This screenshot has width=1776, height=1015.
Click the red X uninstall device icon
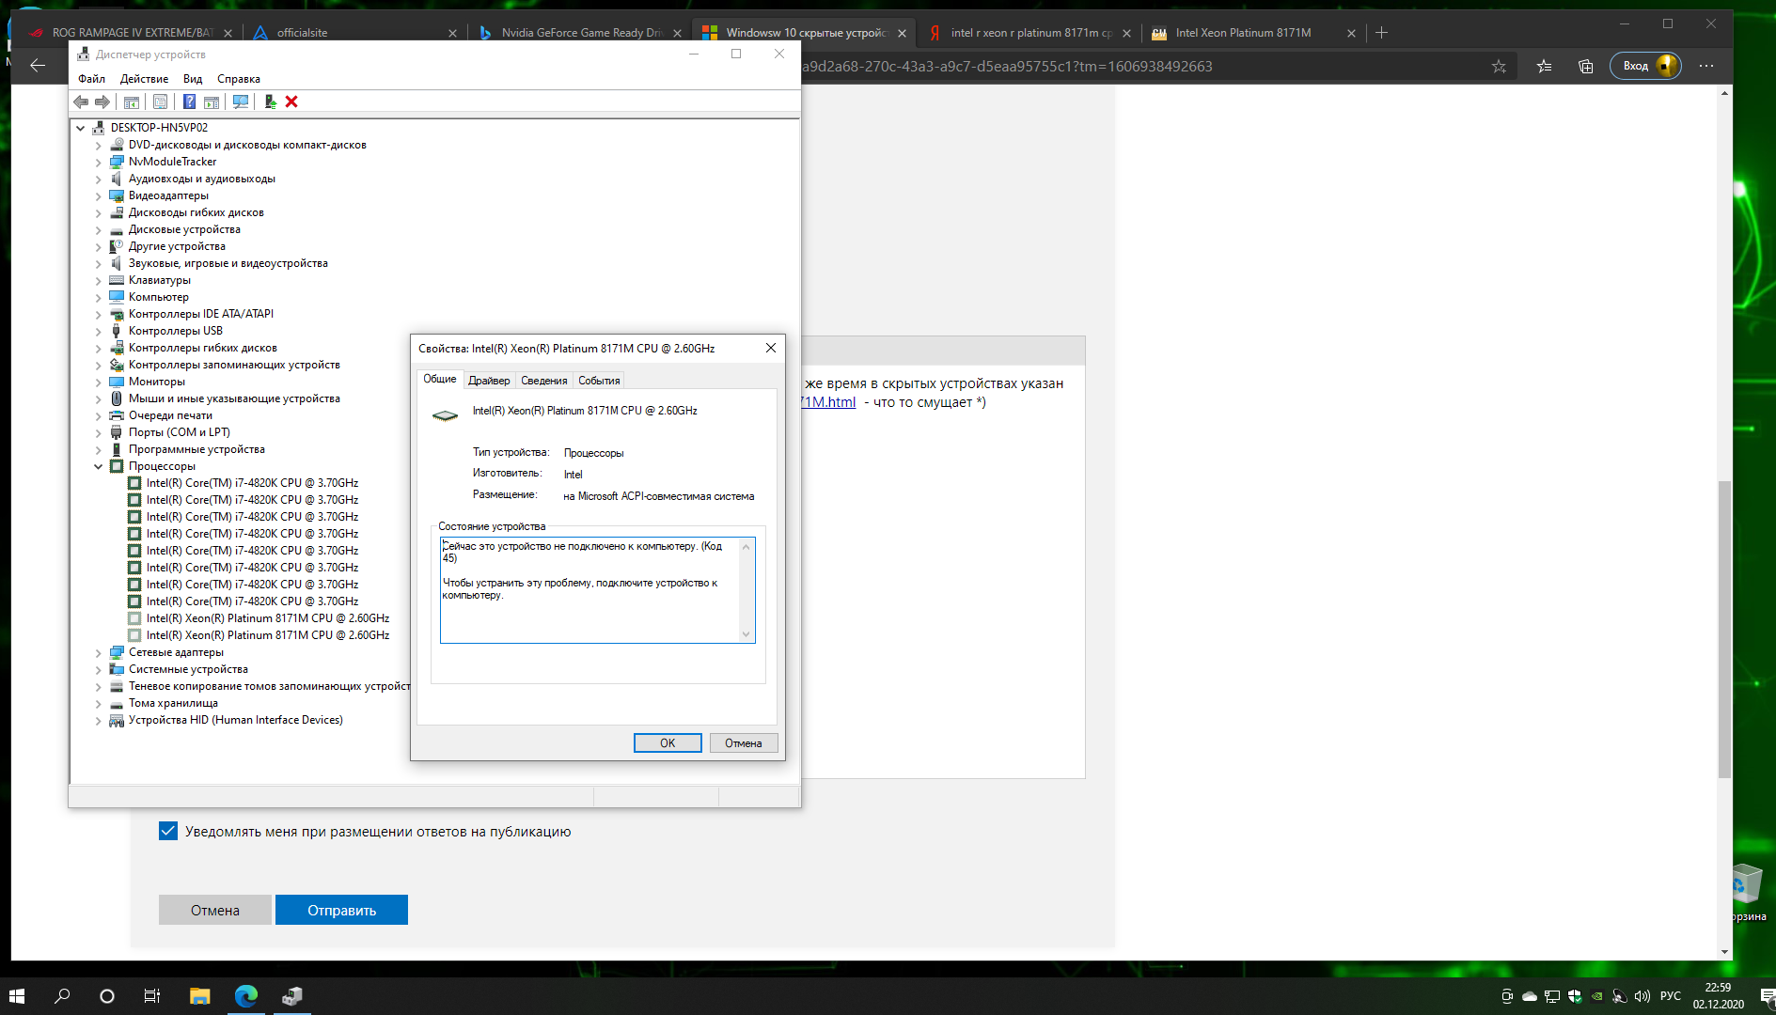(291, 101)
